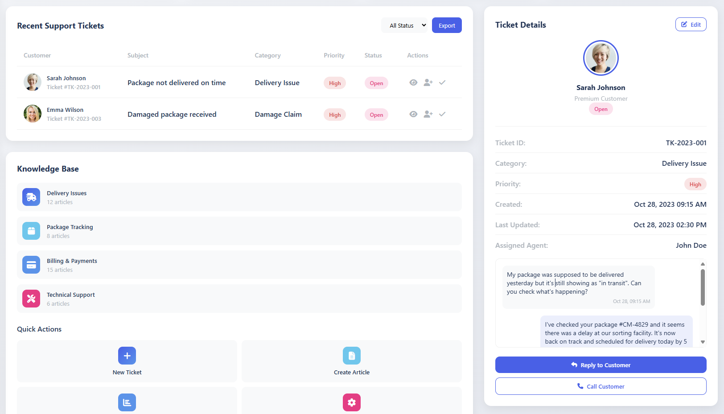
Task: Click Sarah Johnson's avatar in ticket list
Action: pyautogui.click(x=33, y=82)
